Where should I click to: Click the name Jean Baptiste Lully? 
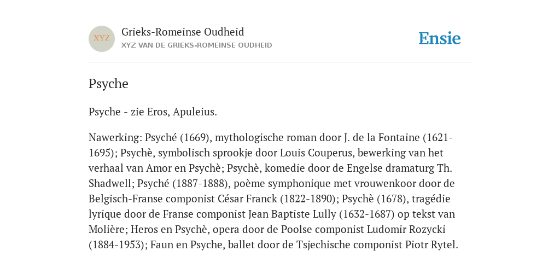coord(292,214)
